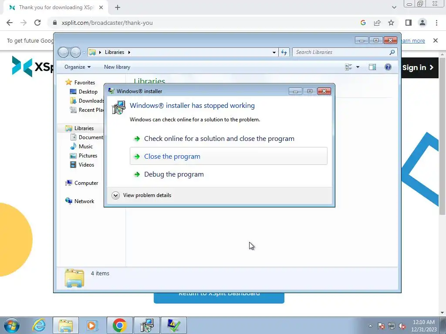Click XSplit logo on webpage
Viewport: 446px width, 334px height.
click(x=32, y=67)
